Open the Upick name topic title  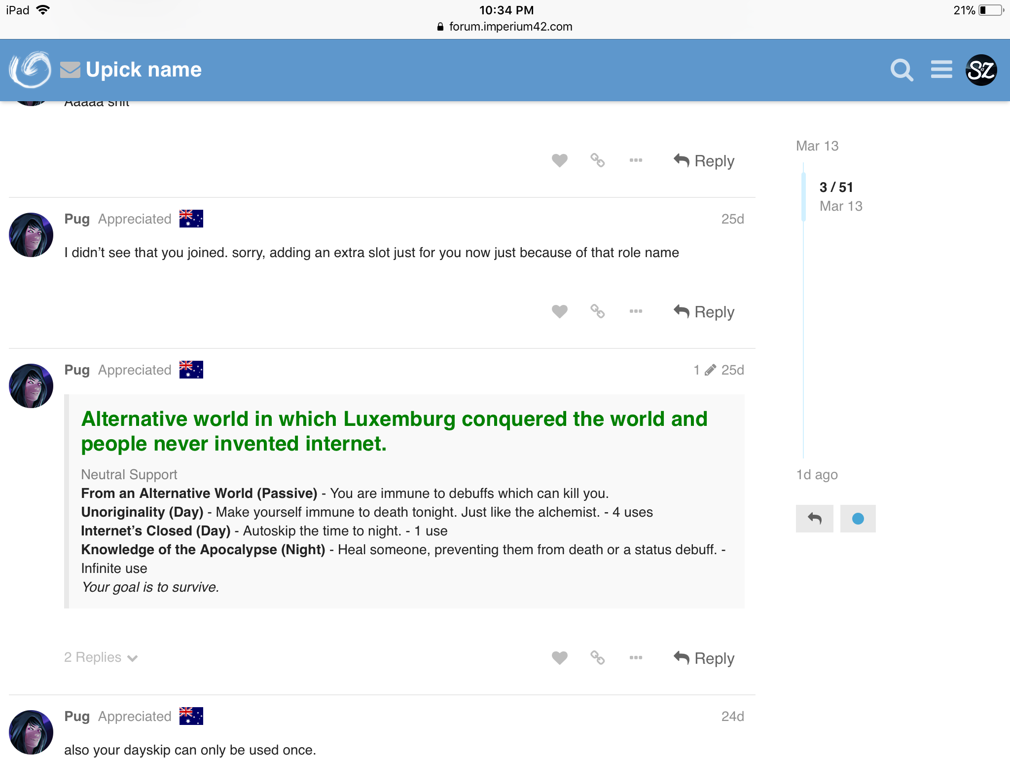click(x=144, y=70)
